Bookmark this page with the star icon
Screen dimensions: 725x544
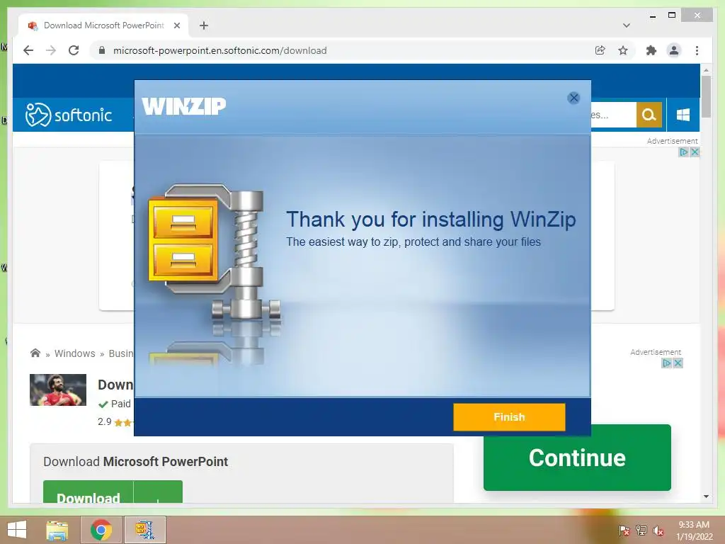(x=623, y=50)
